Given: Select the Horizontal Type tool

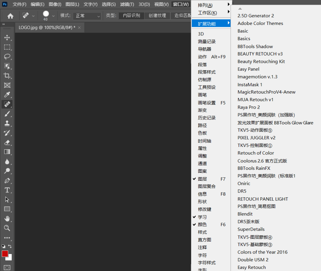Looking at the screenshot, I should (x=7, y=190).
